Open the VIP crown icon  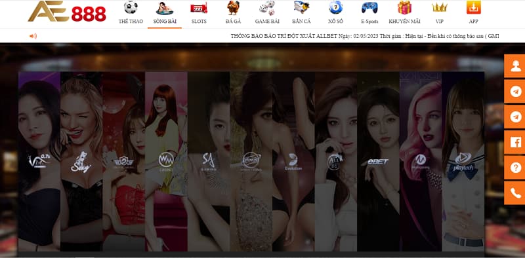pyautogui.click(x=439, y=7)
